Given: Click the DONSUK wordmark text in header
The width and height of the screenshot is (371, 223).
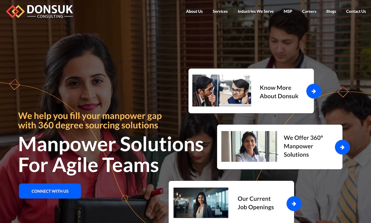Looking at the screenshot, I should coord(50,10).
